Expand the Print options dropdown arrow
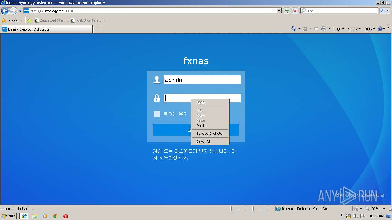This screenshot has width=392, height=220. pyautogui.click(x=329, y=29)
